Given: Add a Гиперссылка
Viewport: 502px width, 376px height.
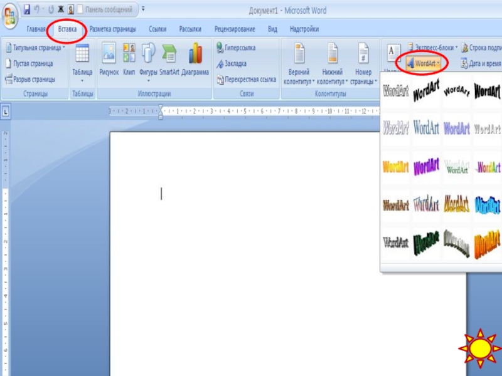Looking at the screenshot, I should point(236,48).
